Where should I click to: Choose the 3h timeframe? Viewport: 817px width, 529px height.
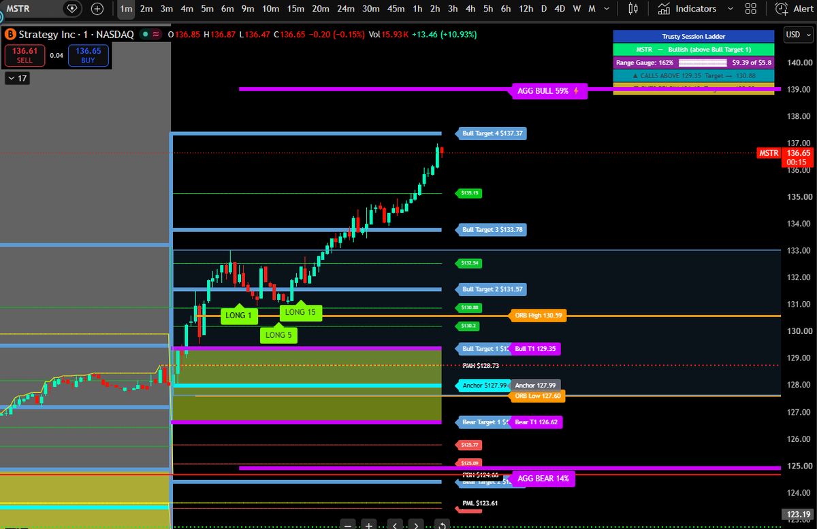tap(453, 9)
